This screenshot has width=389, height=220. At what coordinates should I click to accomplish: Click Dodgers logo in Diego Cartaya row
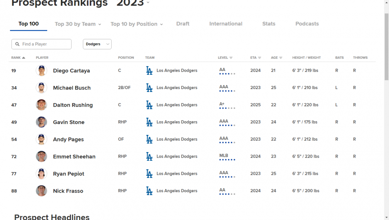click(x=149, y=71)
